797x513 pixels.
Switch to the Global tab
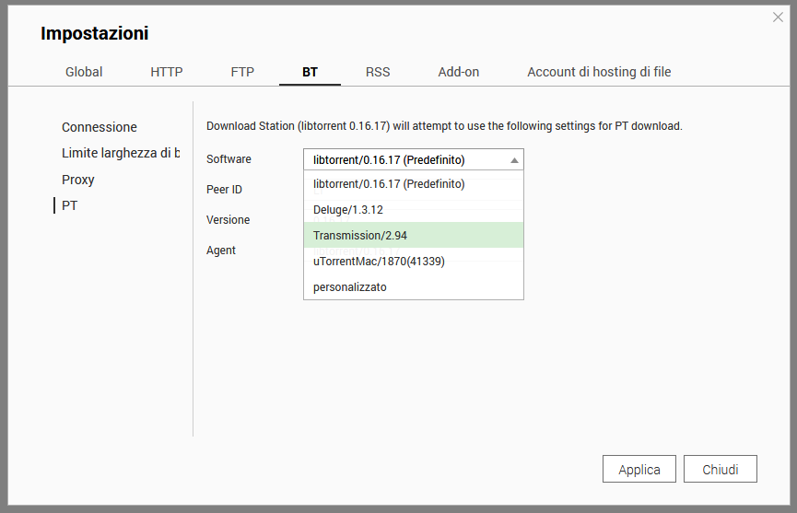(84, 72)
